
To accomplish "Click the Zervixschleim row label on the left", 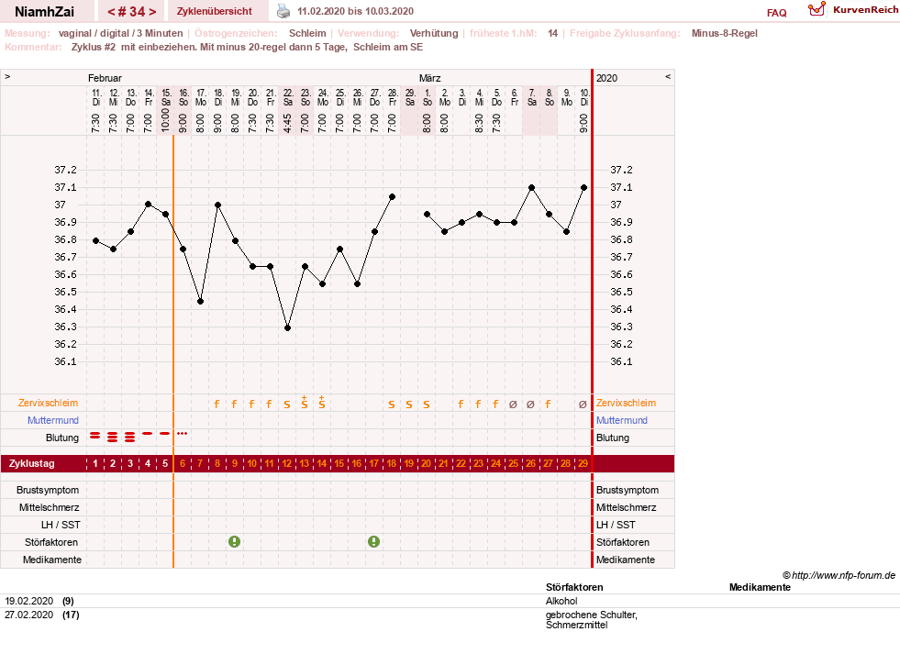I will pyautogui.click(x=49, y=403).
